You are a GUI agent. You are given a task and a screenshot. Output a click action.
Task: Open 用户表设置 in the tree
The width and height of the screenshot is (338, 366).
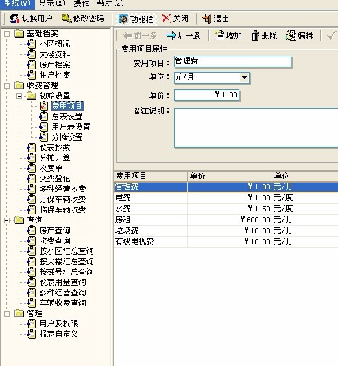pos(71,127)
